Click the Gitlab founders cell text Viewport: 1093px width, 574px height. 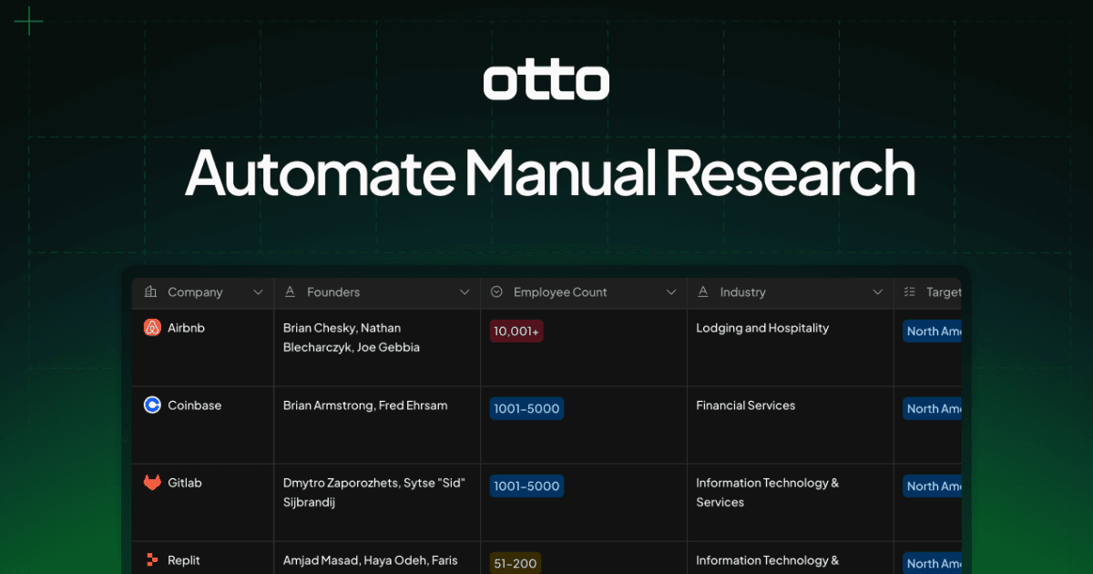[x=373, y=492]
